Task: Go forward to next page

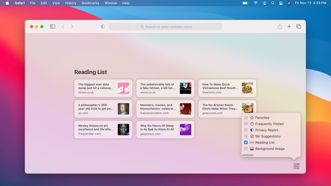Action: click(x=72, y=26)
